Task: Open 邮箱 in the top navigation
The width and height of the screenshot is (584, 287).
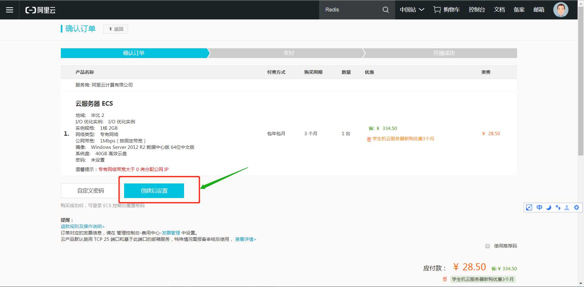Action: pos(539,10)
